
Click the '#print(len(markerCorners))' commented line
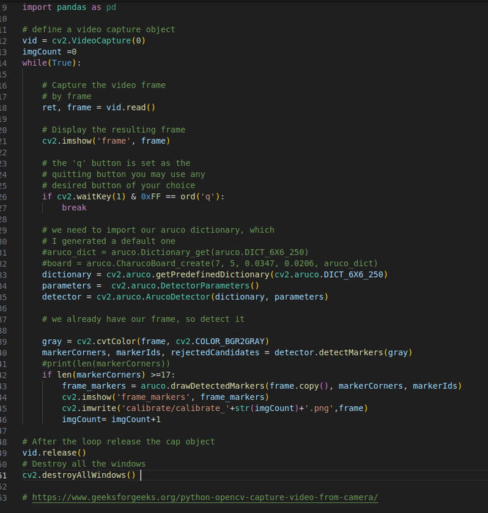[x=106, y=363]
